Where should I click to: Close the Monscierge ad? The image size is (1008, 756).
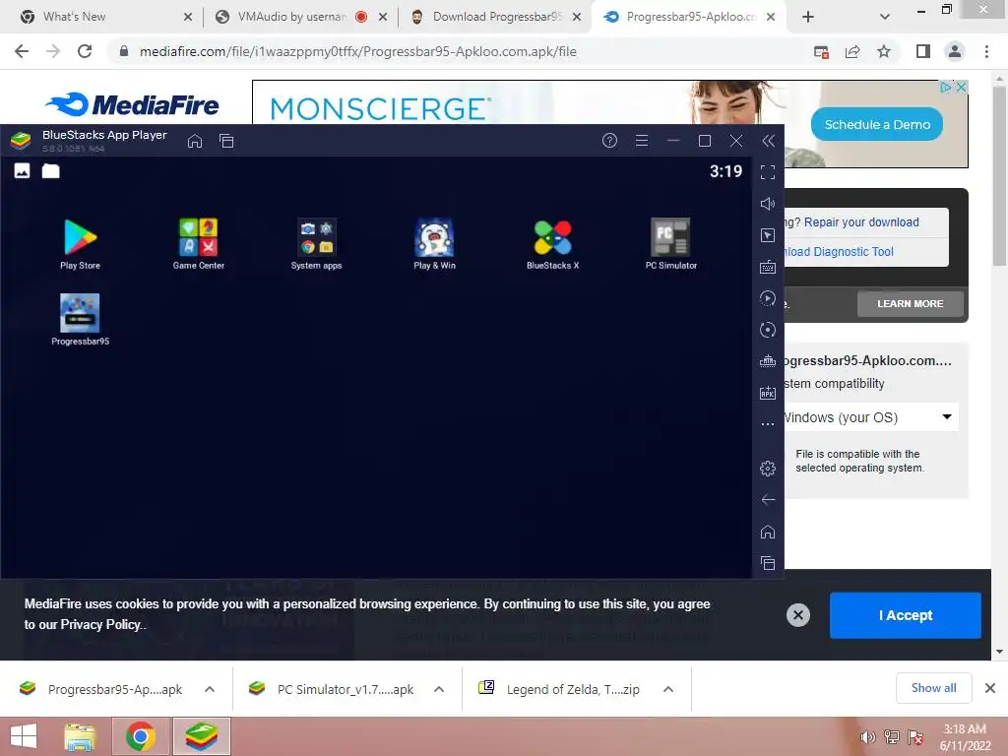(x=961, y=87)
